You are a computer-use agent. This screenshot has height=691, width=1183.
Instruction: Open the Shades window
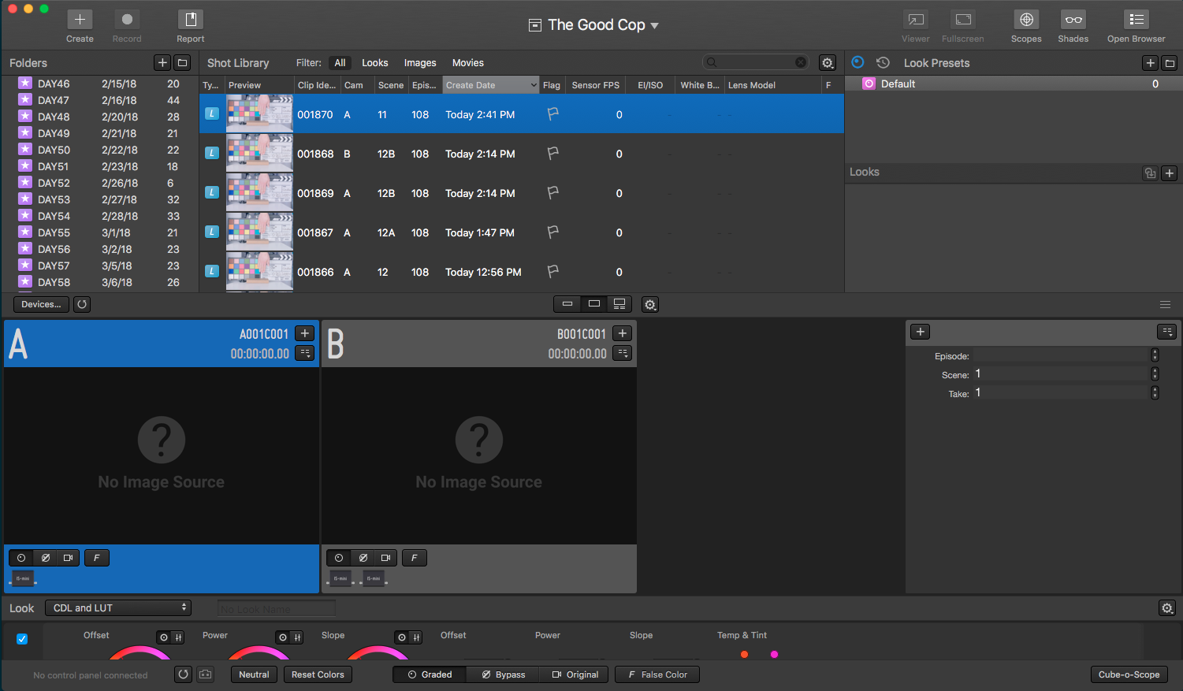(1073, 26)
